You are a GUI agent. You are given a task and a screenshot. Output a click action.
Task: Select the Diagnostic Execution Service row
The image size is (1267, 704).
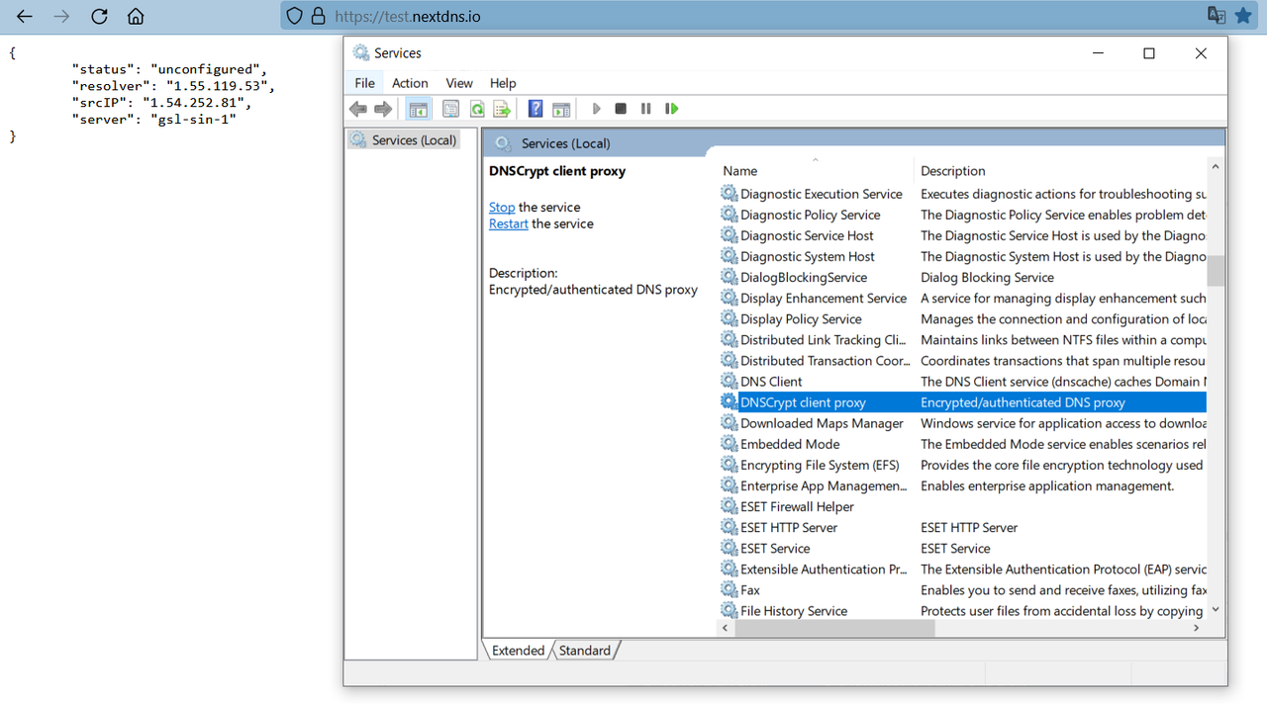coord(962,195)
